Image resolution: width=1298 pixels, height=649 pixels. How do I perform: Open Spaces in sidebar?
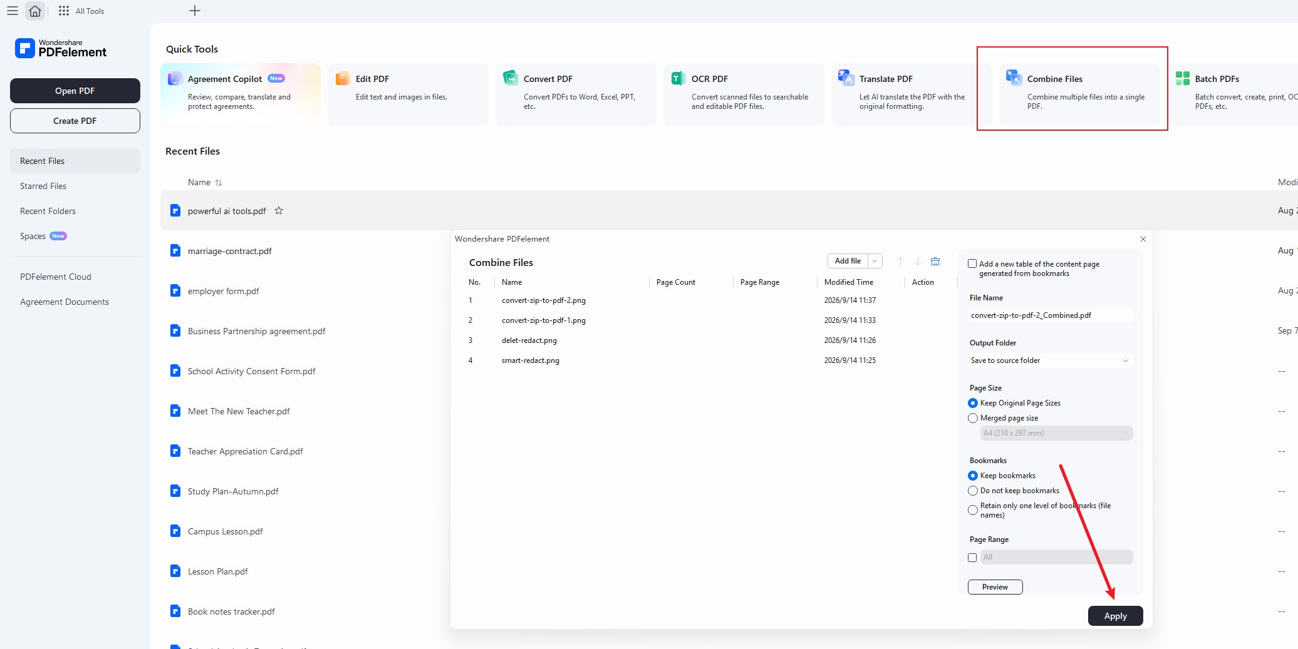pos(75,236)
